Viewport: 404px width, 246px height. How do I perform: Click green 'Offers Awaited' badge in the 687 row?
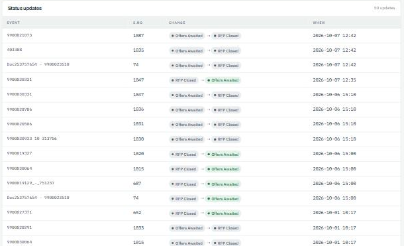[223, 184]
